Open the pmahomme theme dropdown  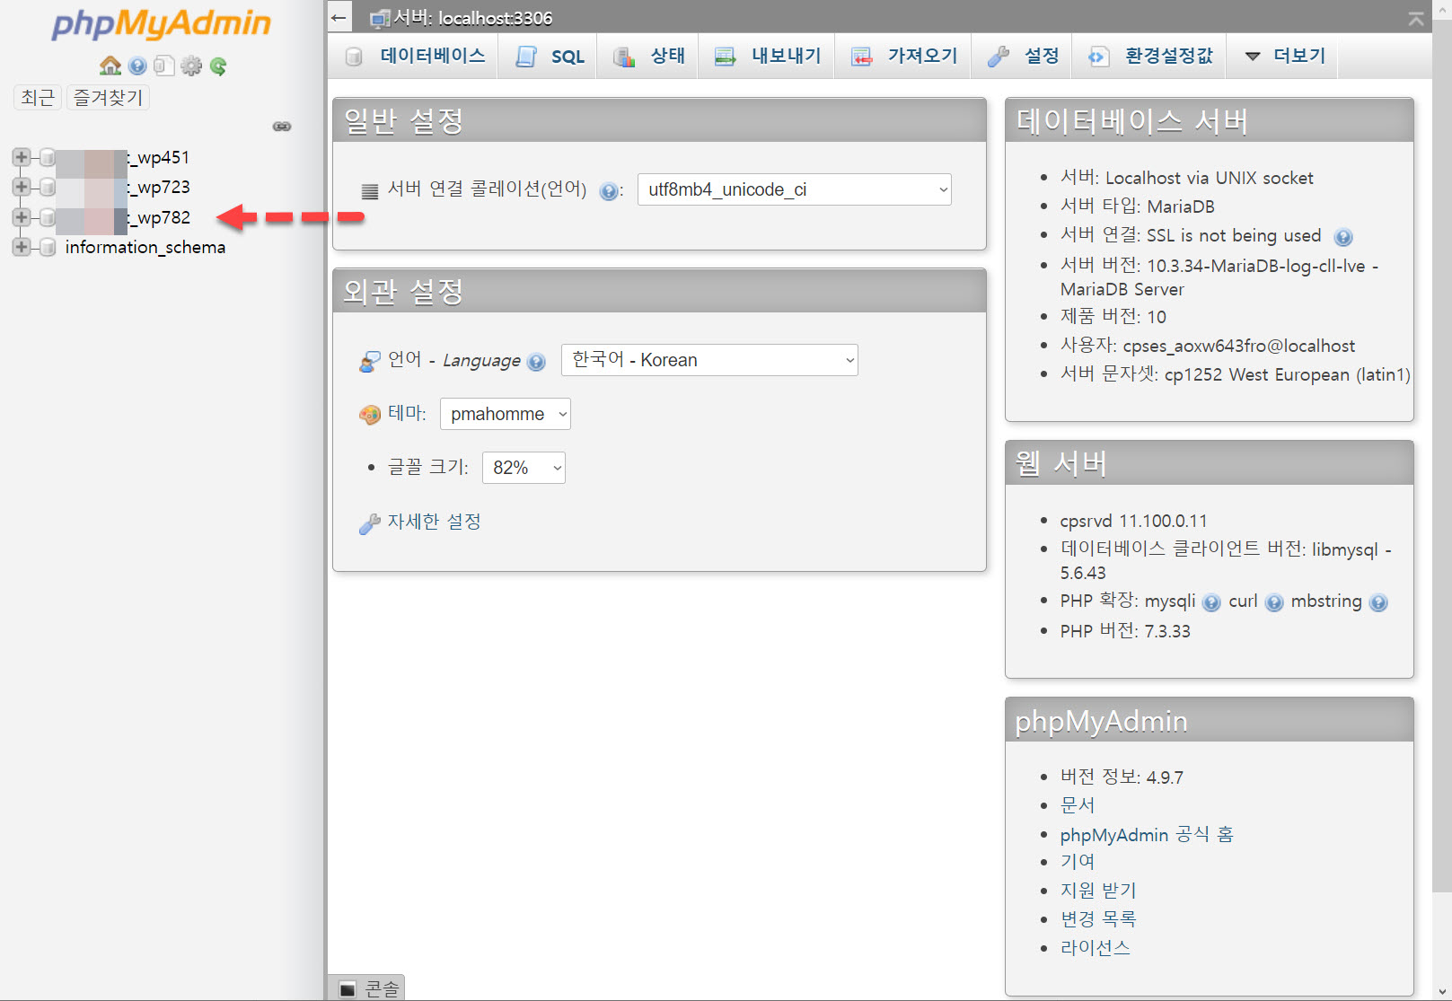[x=505, y=414]
